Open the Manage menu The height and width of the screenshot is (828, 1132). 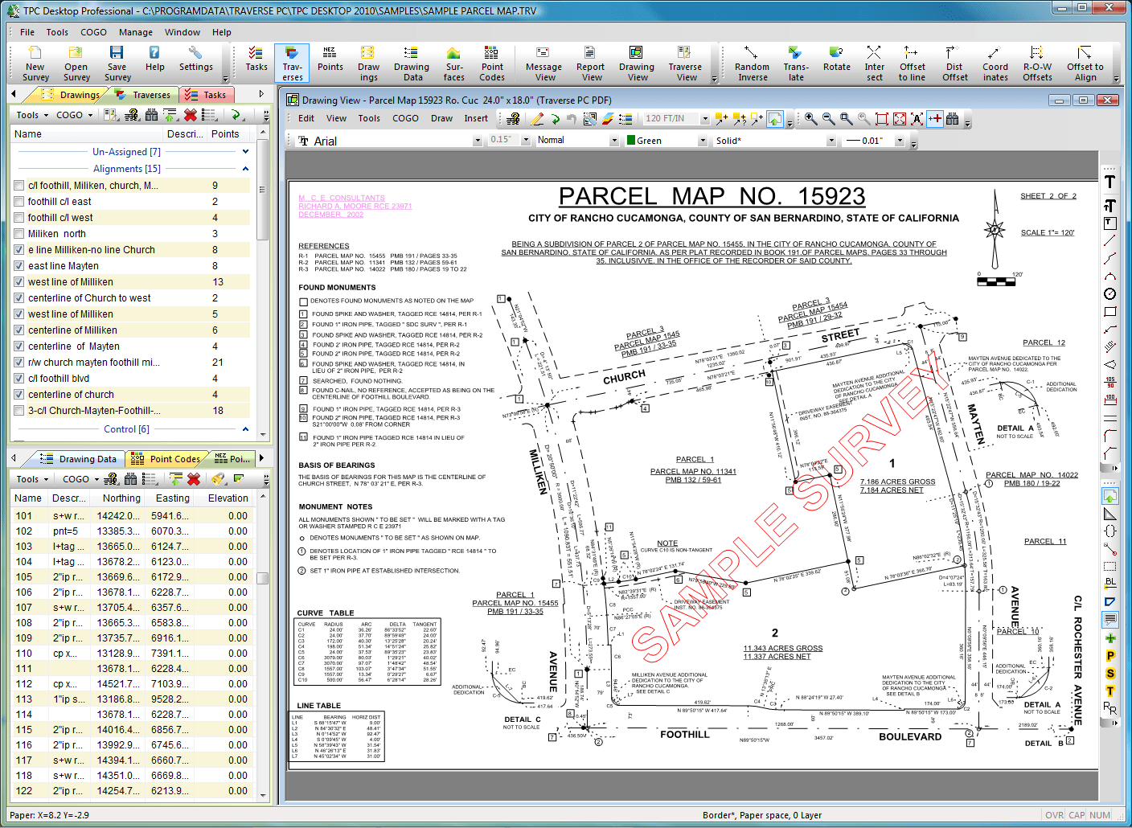pyautogui.click(x=136, y=32)
